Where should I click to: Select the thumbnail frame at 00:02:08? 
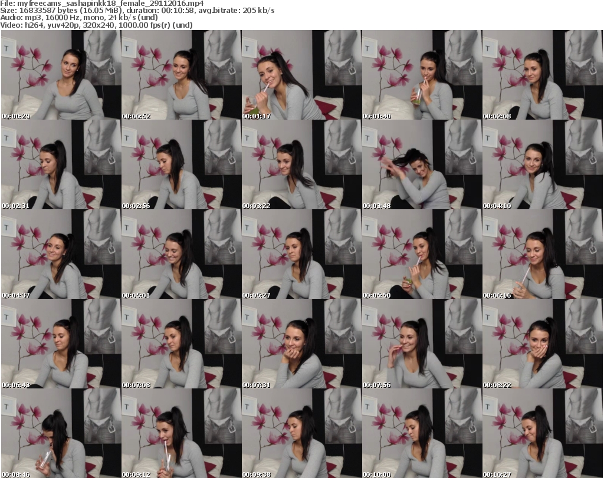tap(543, 75)
